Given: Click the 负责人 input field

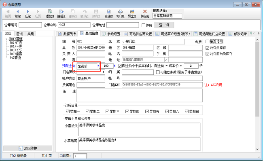Looking at the screenshot, I should click(91, 54).
